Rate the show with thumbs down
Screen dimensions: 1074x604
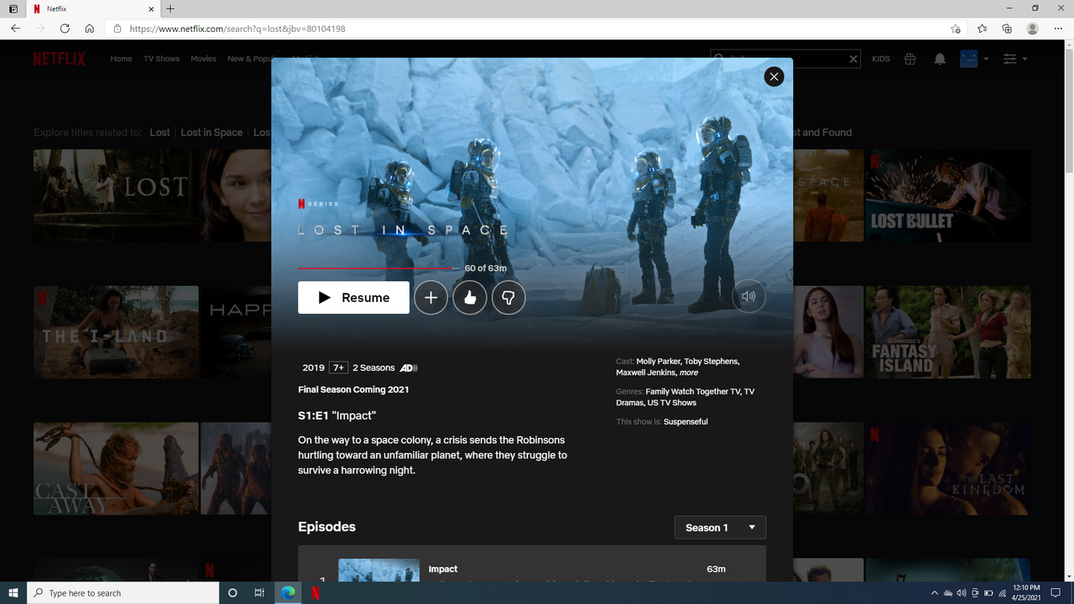coord(508,298)
